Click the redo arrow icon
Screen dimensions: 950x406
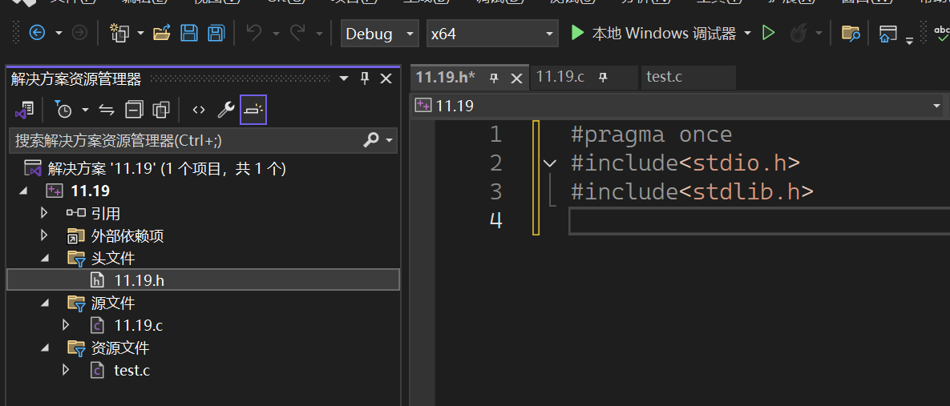point(297,33)
